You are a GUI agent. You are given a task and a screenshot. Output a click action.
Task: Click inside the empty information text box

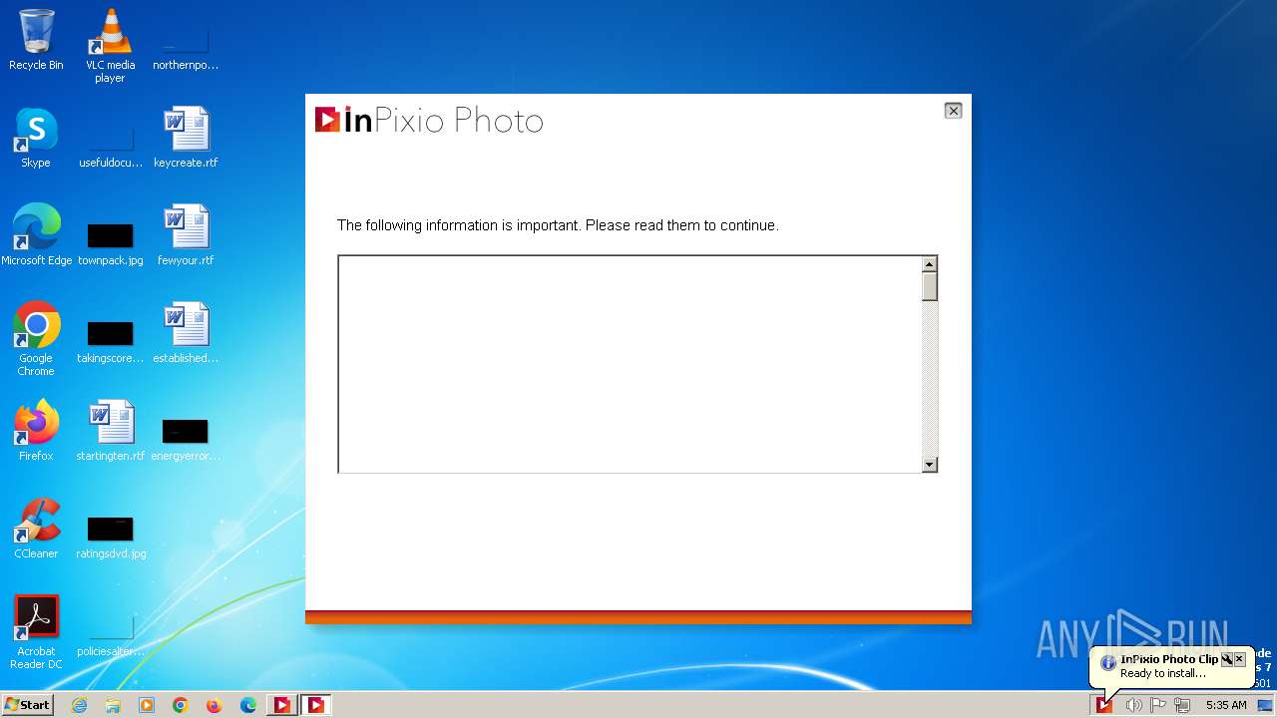tap(630, 364)
